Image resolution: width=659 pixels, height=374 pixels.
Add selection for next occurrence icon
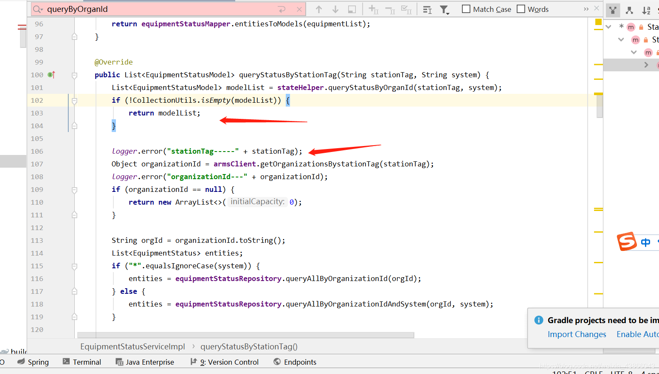[374, 9]
